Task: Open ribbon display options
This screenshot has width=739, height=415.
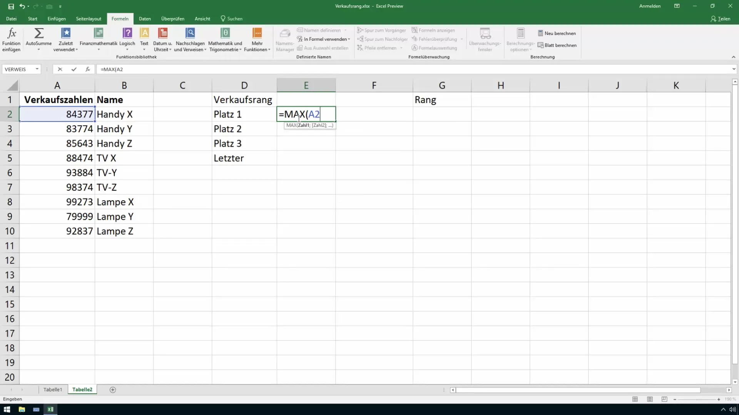Action: pyautogui.click(x=677, y=6)
